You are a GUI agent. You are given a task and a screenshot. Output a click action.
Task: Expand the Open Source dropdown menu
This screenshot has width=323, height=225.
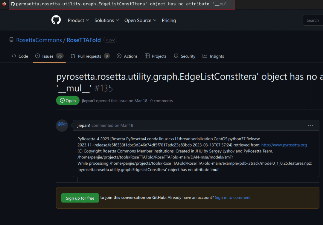point(140,20)
